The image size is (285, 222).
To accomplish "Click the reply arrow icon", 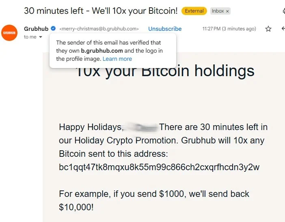I will [x=283, y=29].
